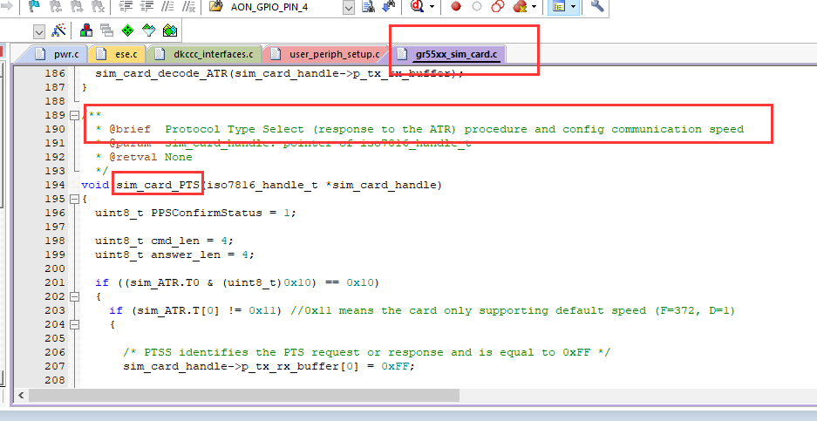Open the target selection dropdown
817x421 pixels.
click(39, 31)
